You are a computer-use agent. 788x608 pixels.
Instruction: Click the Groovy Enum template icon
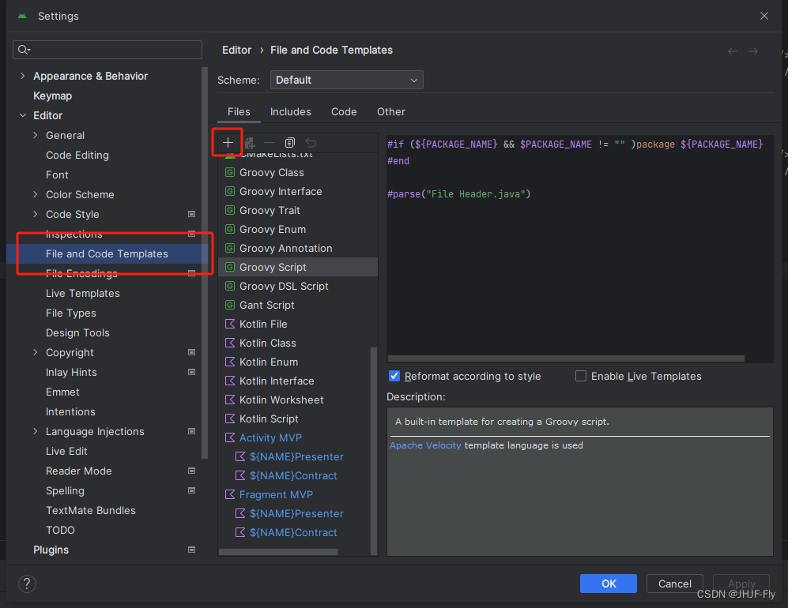point(230,230)
